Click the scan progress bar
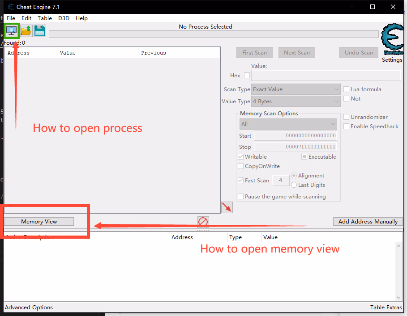Viewport: 407px width, 316px height. [214, 34]
